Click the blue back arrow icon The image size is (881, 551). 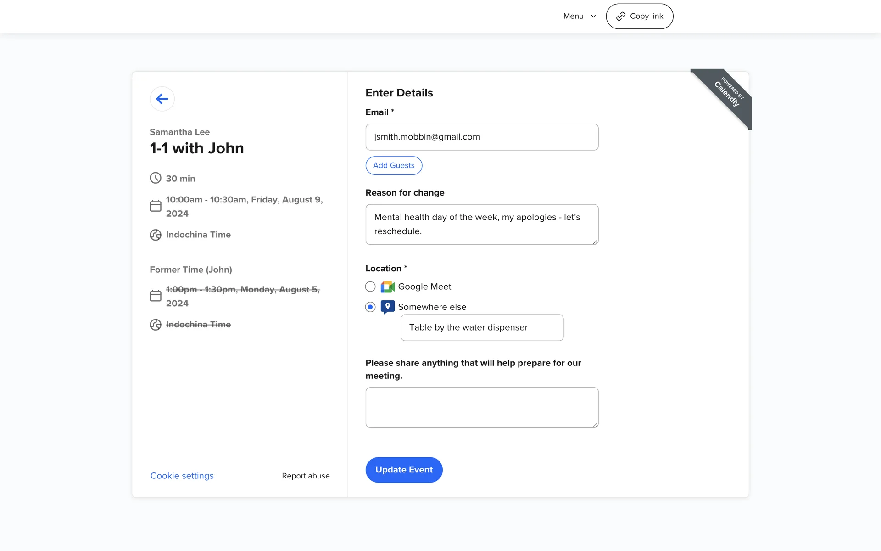(x=162, y=99)
